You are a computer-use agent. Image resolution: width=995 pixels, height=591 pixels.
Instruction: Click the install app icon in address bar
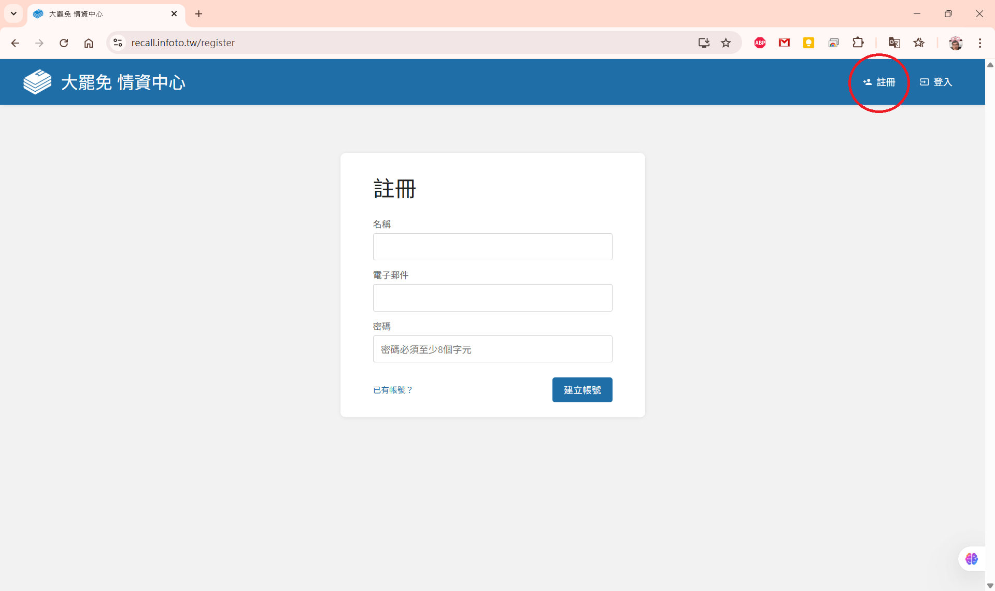tap(703, 43)
